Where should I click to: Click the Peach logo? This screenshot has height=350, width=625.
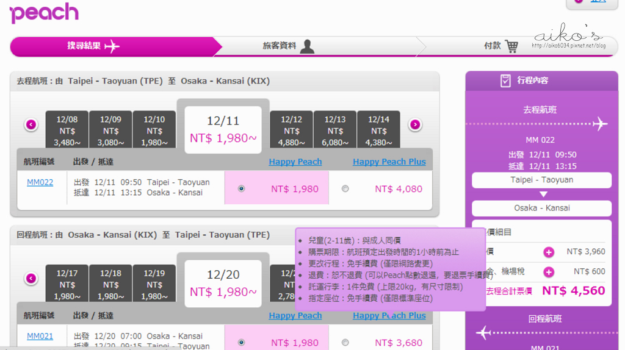44,13
